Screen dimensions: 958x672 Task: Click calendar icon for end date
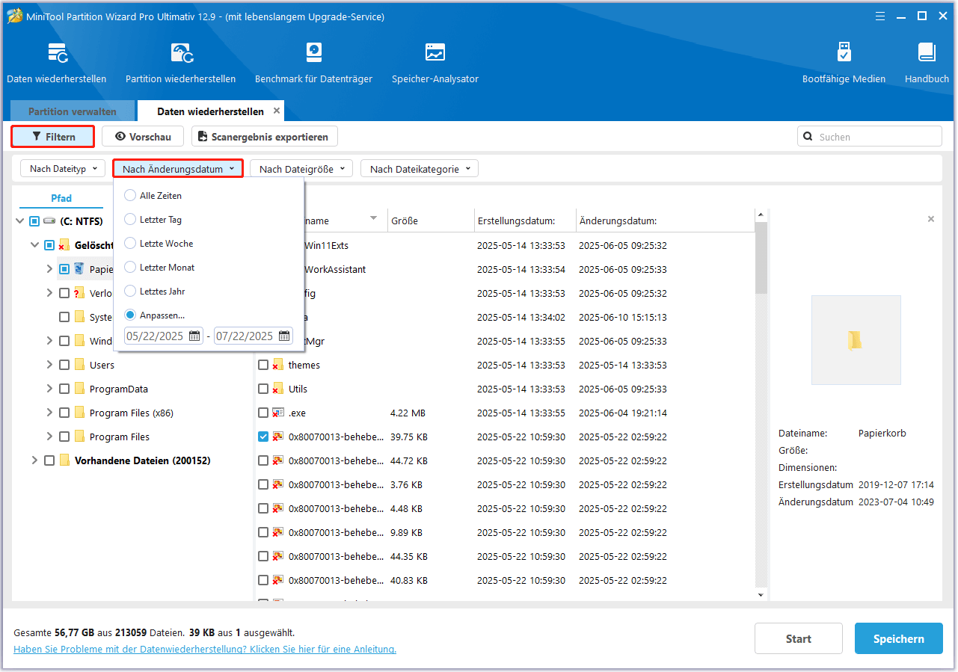click(284, 336)
